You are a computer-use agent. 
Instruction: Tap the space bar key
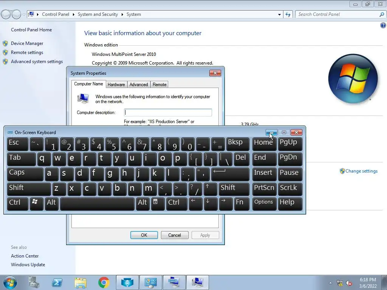coord(97,204)
